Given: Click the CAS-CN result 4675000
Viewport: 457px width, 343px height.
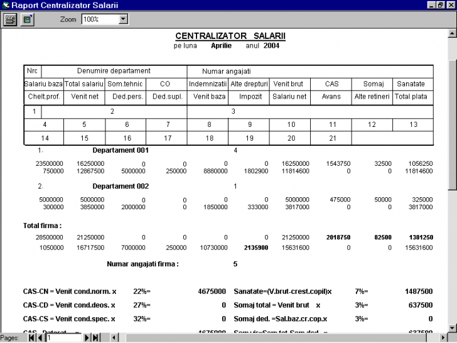Looking at the screenshot, I should click(x=212, y=291).
